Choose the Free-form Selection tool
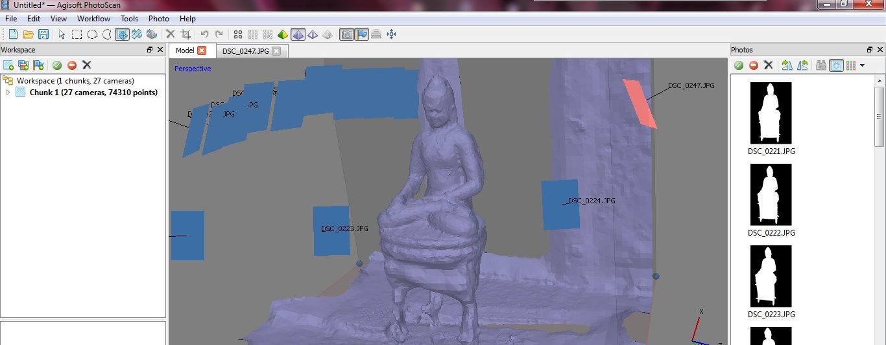The height and width of the screenshot is (345, 886). [107, 34]
